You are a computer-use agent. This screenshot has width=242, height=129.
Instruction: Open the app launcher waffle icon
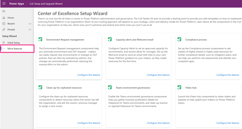(4, 4)
